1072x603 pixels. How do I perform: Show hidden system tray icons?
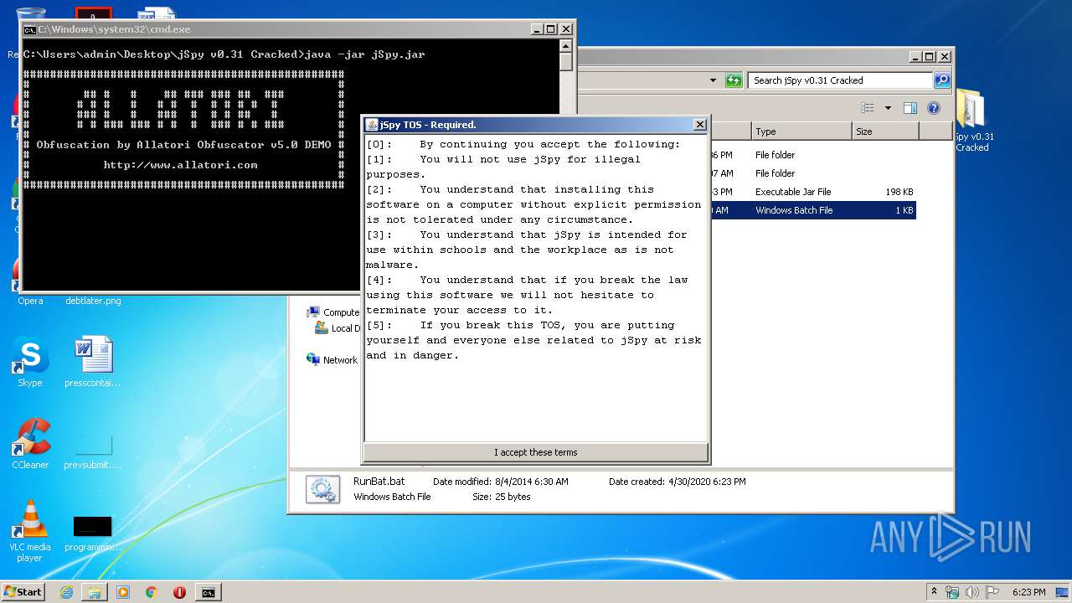tap(935, 591)
